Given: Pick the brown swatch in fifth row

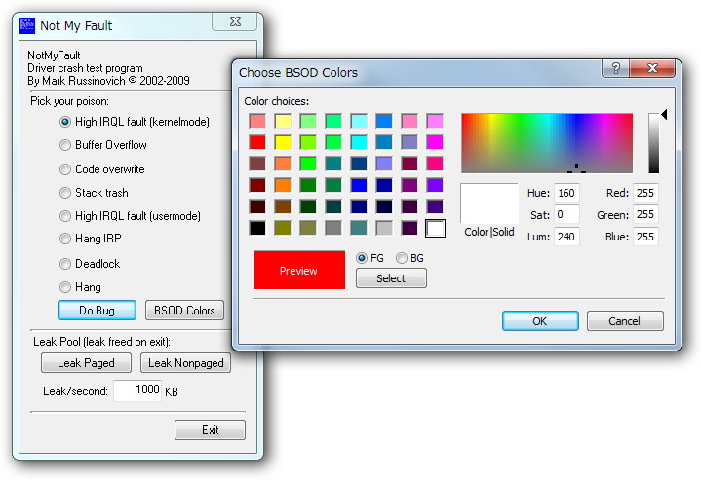Looking at the screenshot, I should click(283, 206).
